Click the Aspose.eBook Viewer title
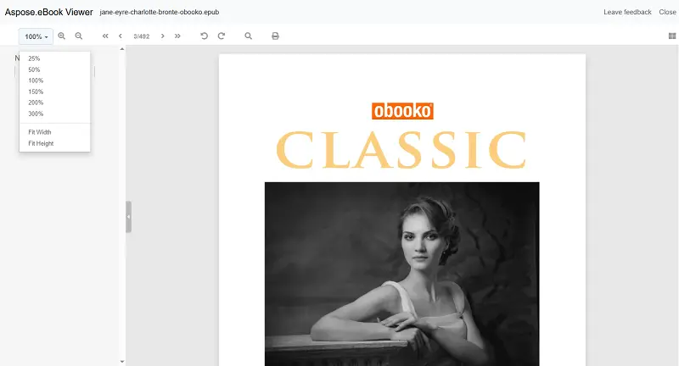Image resolution: width=679 pixels, height=366 pixels. [x=49, y=12]
